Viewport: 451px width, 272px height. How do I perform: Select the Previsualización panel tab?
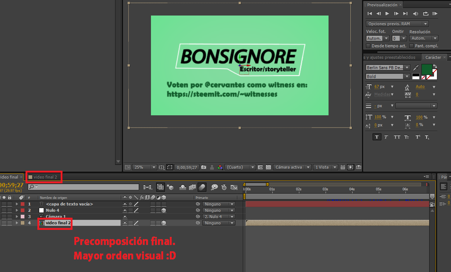[382, 5]
